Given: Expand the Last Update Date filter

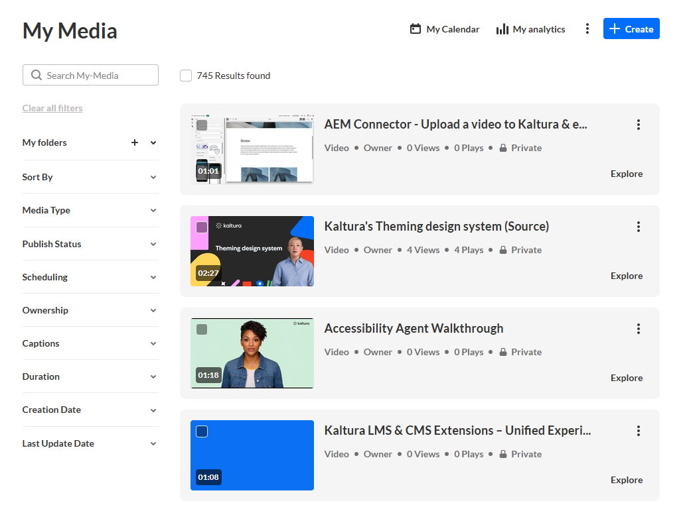Looking at the screenshot, I should click(x=90, y=443).
